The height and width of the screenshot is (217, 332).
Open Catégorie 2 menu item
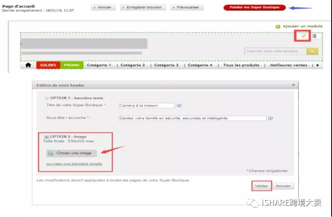click(x=132, y=65)
